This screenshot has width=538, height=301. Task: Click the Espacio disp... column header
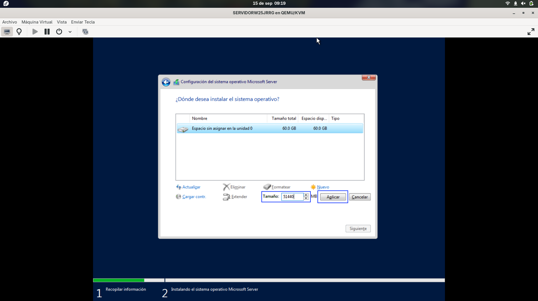click(314, 118)
